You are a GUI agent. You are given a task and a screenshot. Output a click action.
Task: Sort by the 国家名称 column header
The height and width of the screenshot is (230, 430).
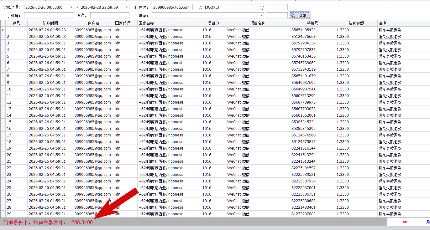tap(169, 23)
